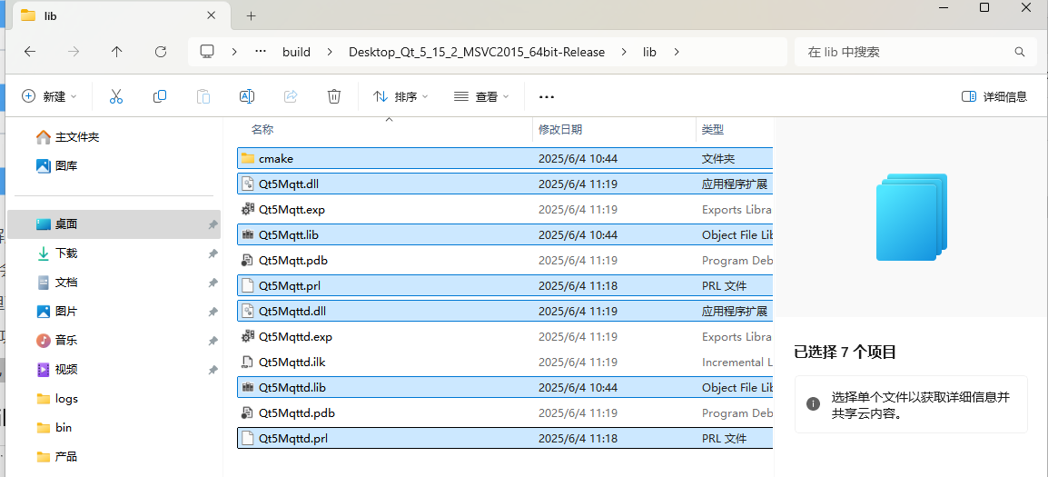The image size is (1048, 477).
Task: Go up one folder level with Up arrow
Action: point(117,52)
